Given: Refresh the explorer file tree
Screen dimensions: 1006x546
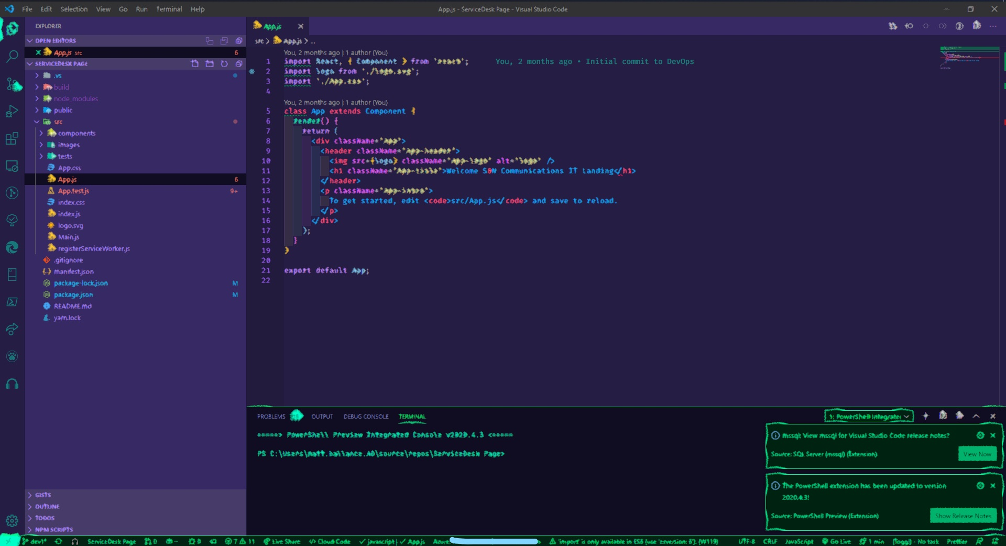Looking at the screenshot, I should tap(224, 63).
